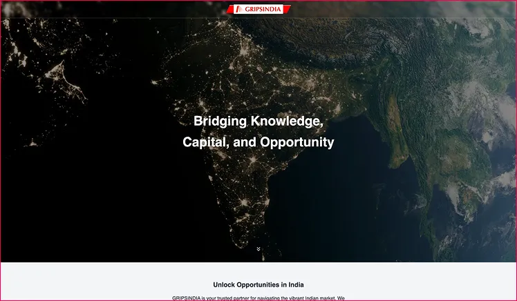Click the 'Bridging Knowledge,' headline line
Viewport: 517px width, 301px height.
coord(258,122)
